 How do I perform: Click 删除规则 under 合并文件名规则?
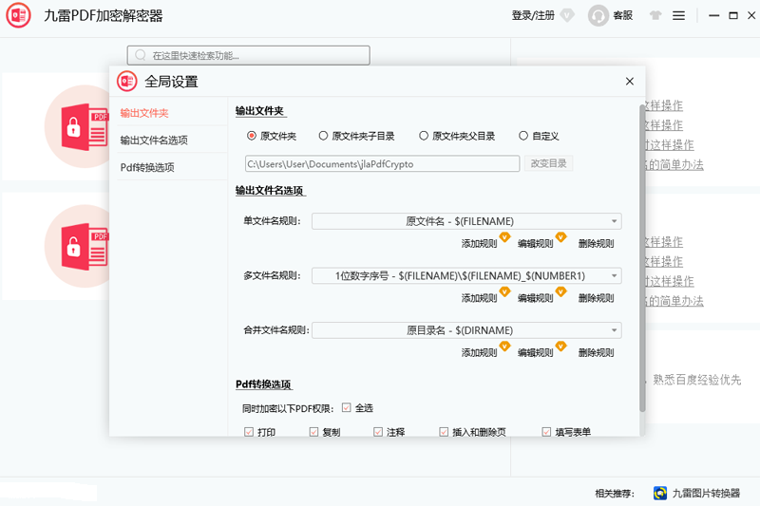coord(597,353)
